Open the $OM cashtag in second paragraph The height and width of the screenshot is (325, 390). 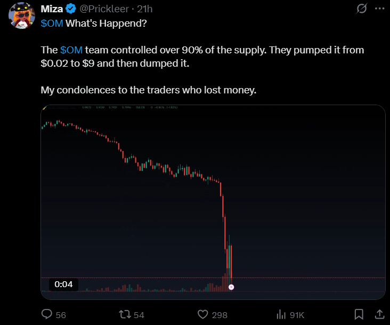pos(71,50)
